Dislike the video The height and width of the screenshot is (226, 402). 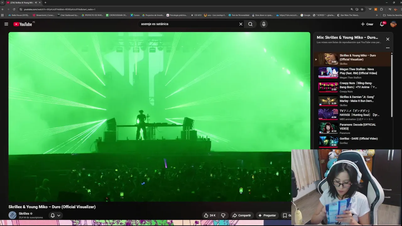[223, 215]
